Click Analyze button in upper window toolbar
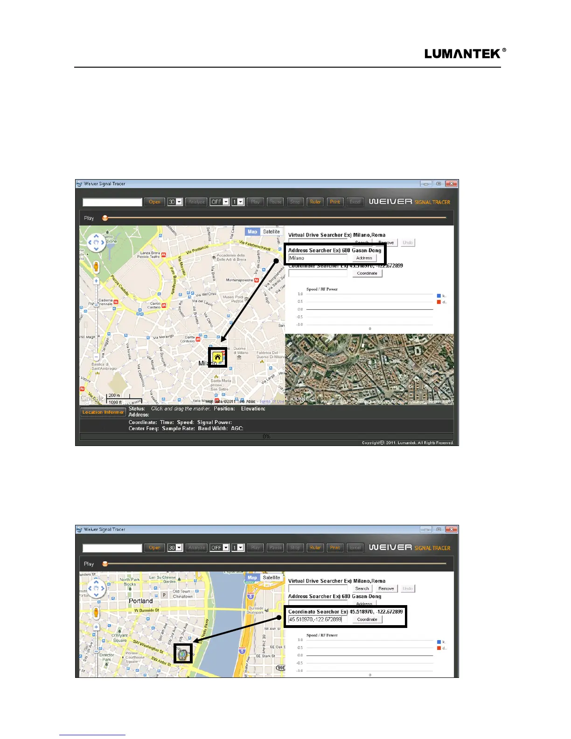Viewport: 571px width, 739px height. tap(196, 202)
